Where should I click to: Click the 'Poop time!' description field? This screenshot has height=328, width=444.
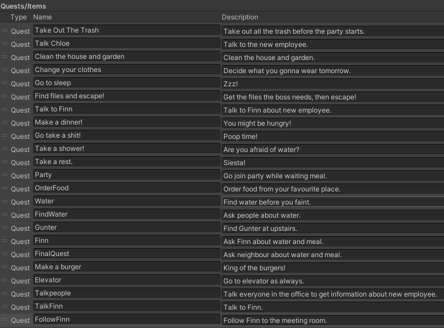point(333,136)
